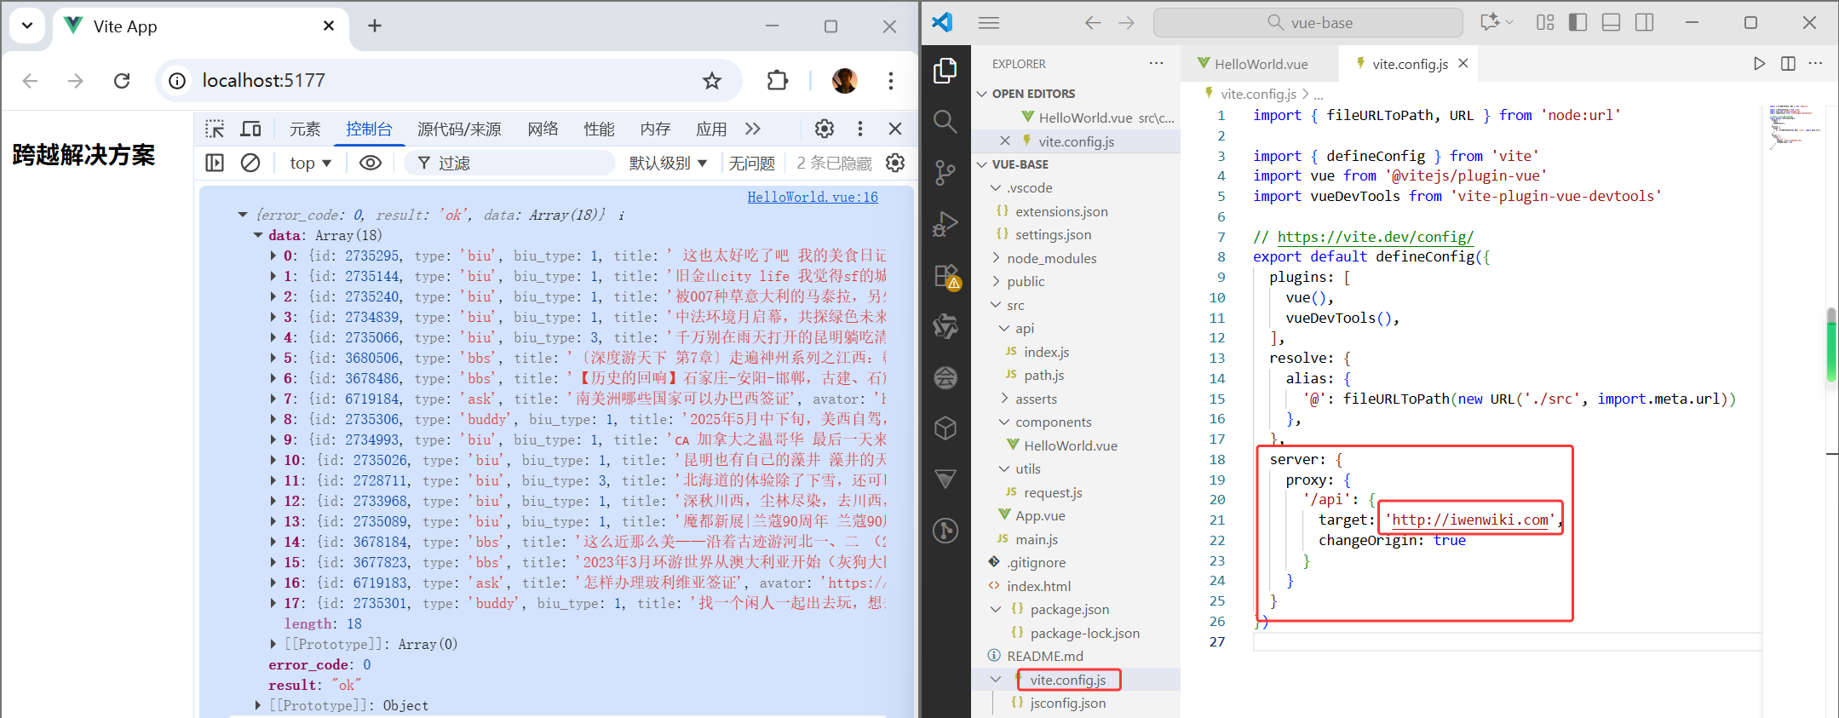Open DevTools Memory tab
Image resolution: width=1839 pixels, height=718 pixels.
point(655,129)
